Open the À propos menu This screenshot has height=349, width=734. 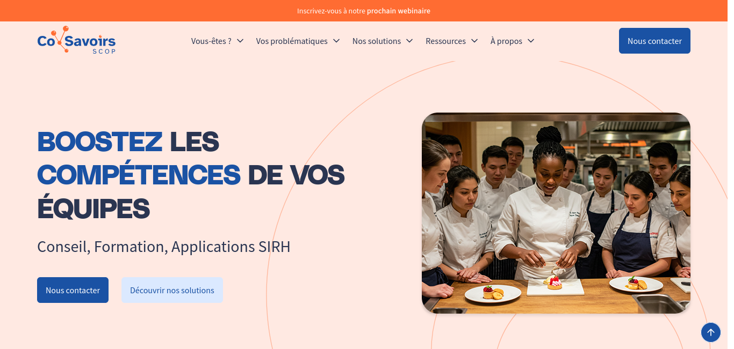point(506,41)
